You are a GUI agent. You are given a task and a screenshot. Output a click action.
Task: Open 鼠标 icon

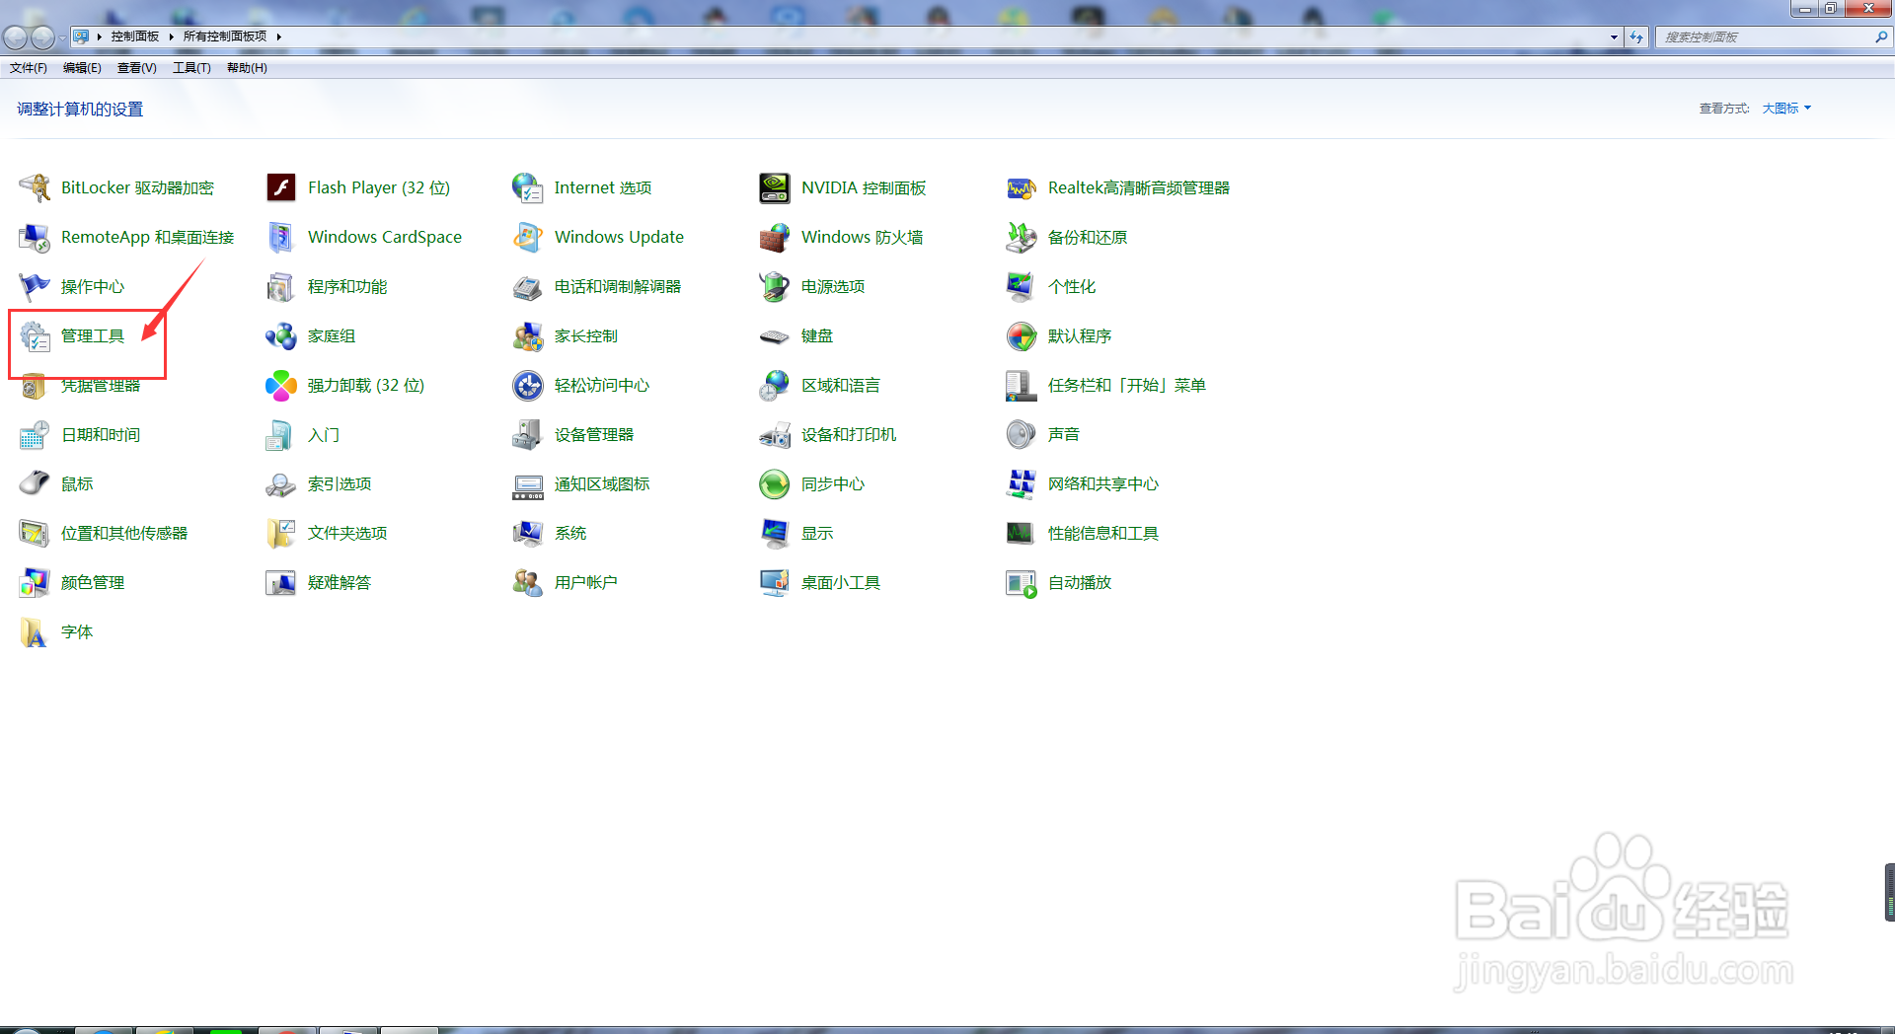[35, 483]
